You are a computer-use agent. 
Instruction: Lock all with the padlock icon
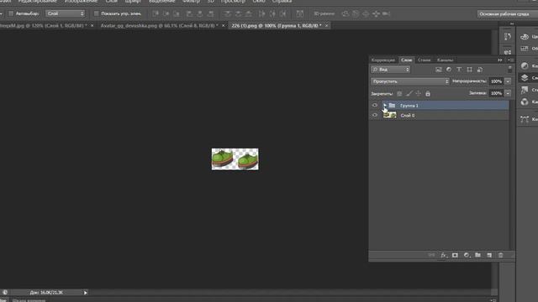(428, 93)
